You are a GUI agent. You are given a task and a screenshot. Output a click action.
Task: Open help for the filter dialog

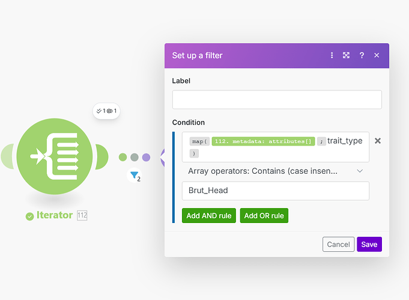pyautogui.click(x=362, y=55)
